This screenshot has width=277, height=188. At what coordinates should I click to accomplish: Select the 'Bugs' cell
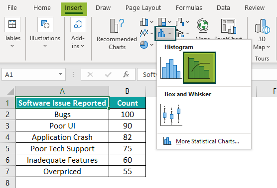point(62,114)
